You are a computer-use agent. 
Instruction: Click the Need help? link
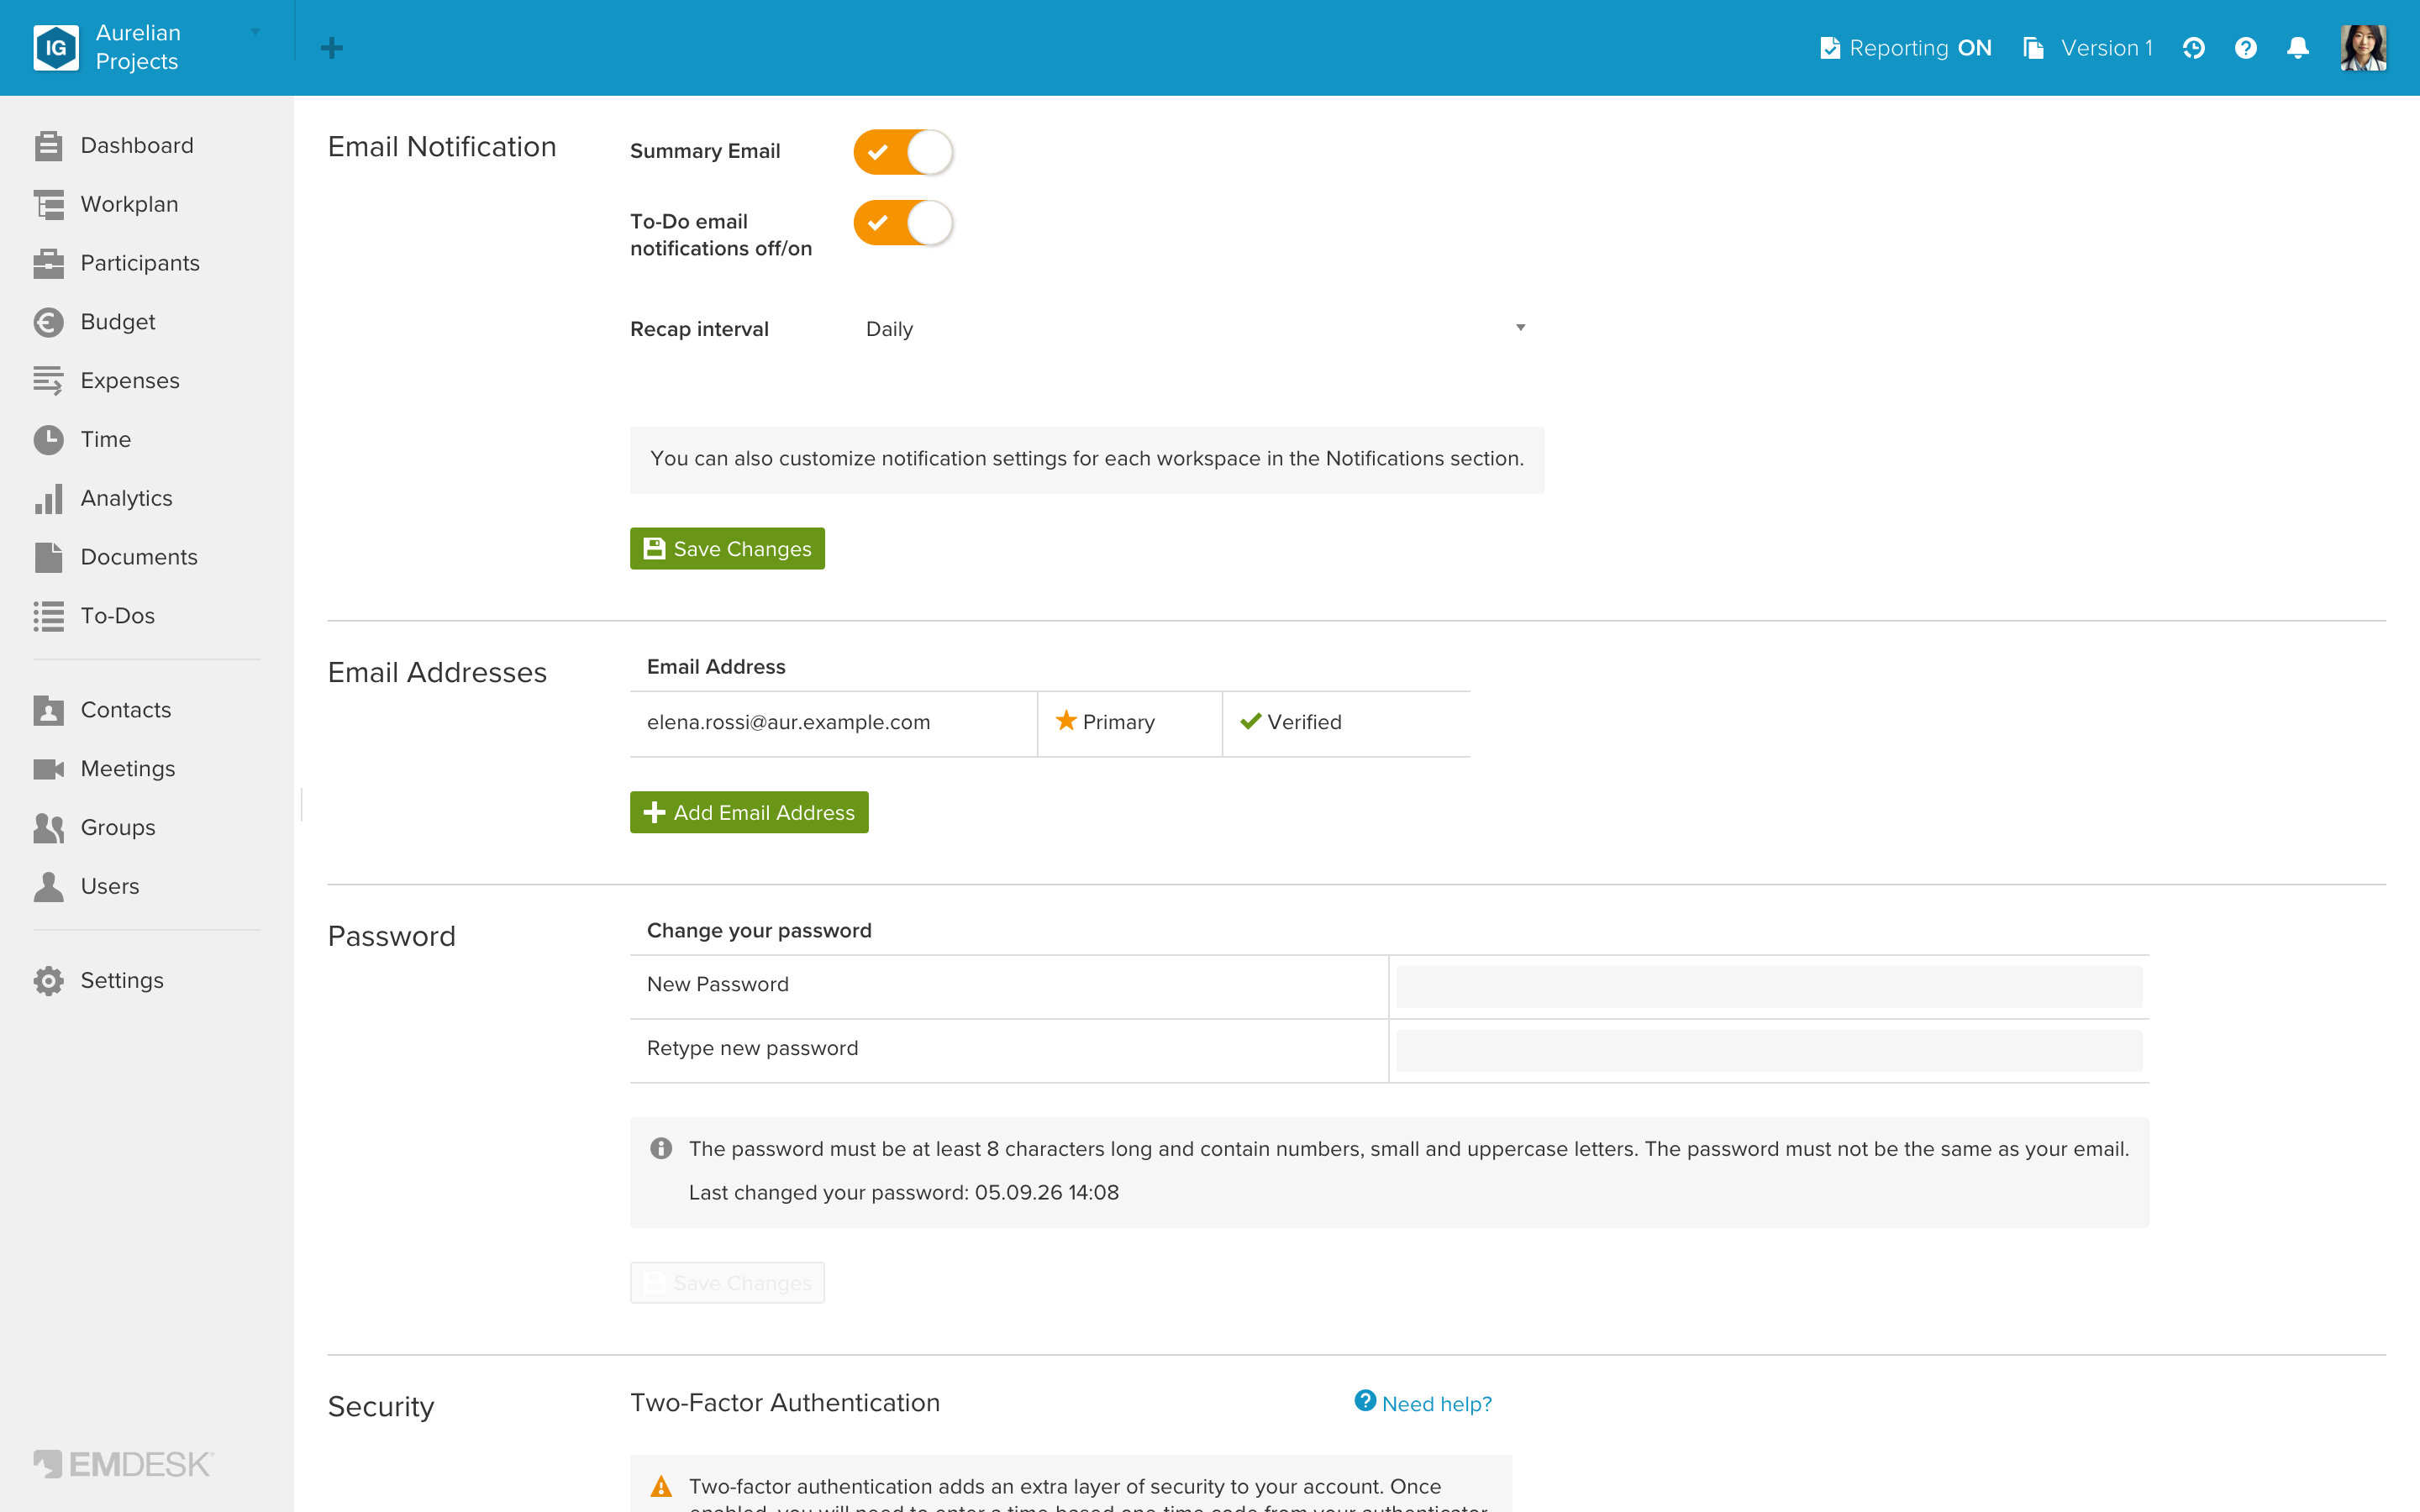pos(1423,1403)
